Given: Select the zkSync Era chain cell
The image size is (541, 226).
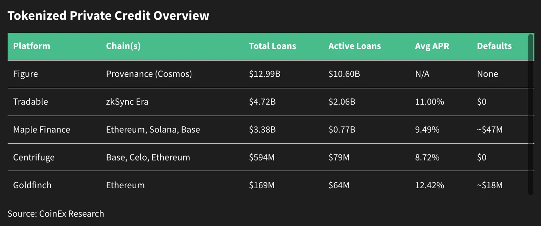Looking at the screenshot, I should coord(127,102).
